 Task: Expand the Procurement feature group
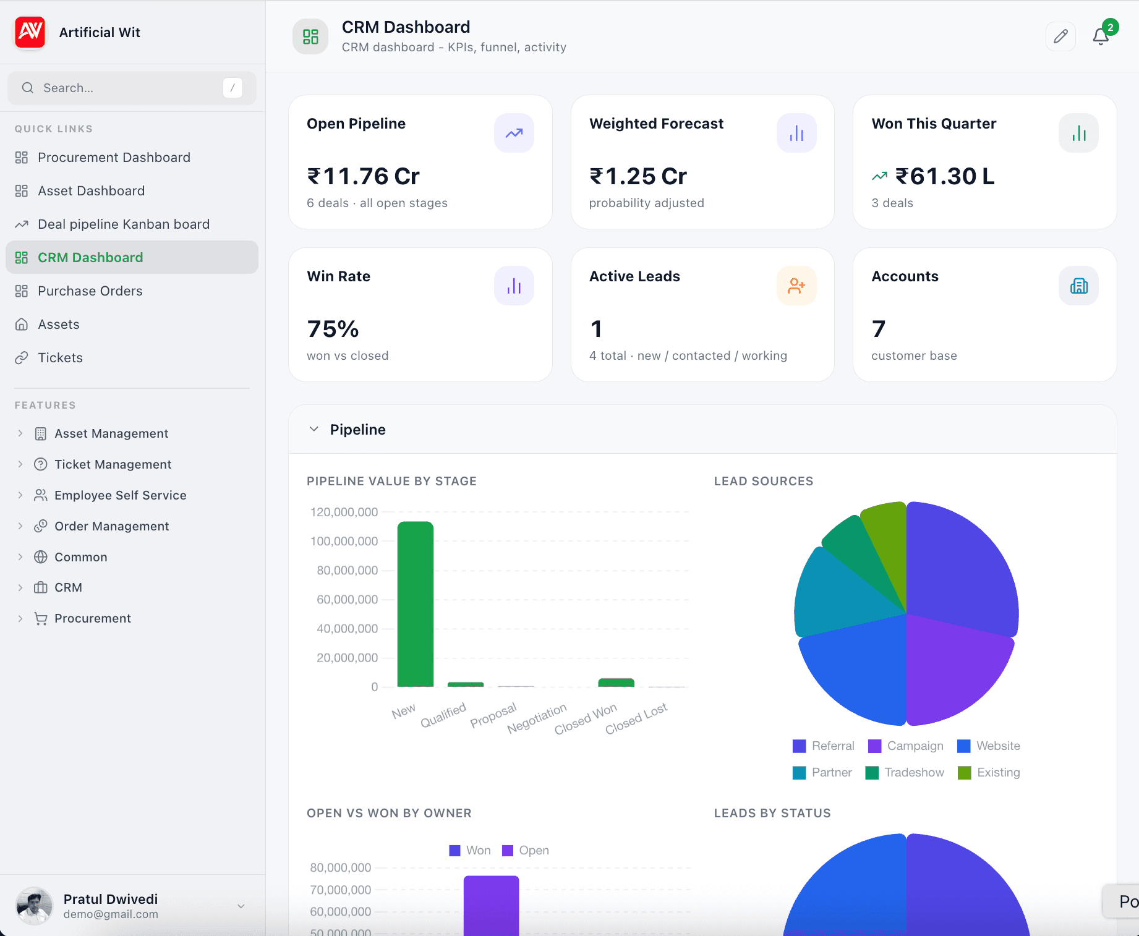[x=20, y=618]
